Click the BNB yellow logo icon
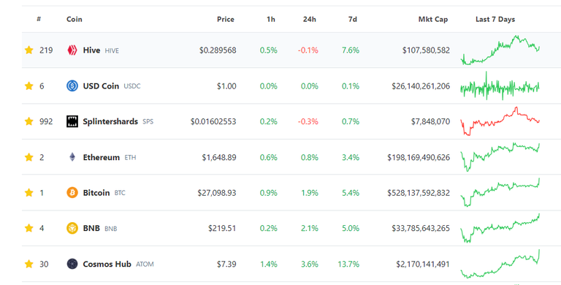The width and height of the screenshot is (561, 285). pos(72,228)
